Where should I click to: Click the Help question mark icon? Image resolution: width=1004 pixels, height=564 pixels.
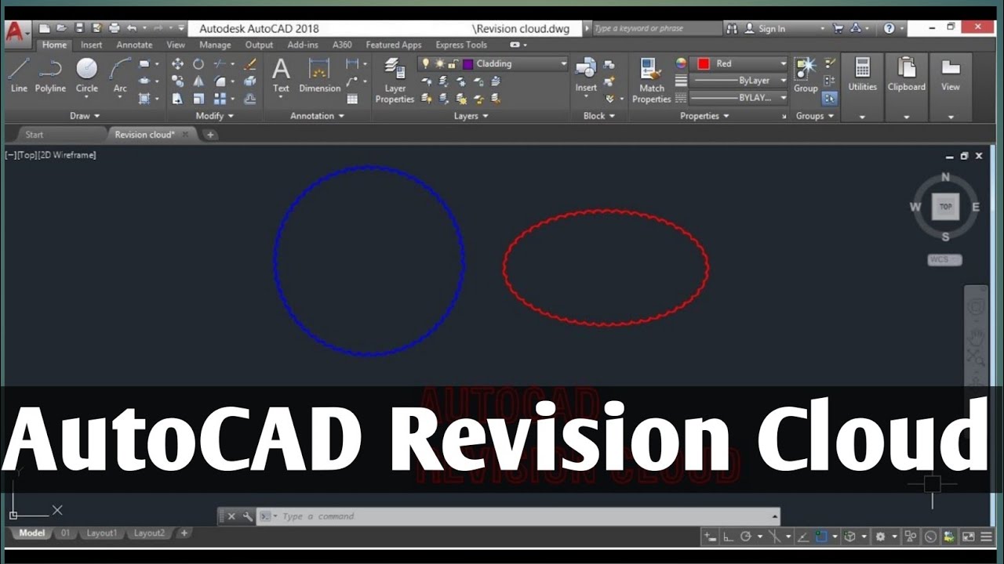pyautogui.click(x=889, y=28)
